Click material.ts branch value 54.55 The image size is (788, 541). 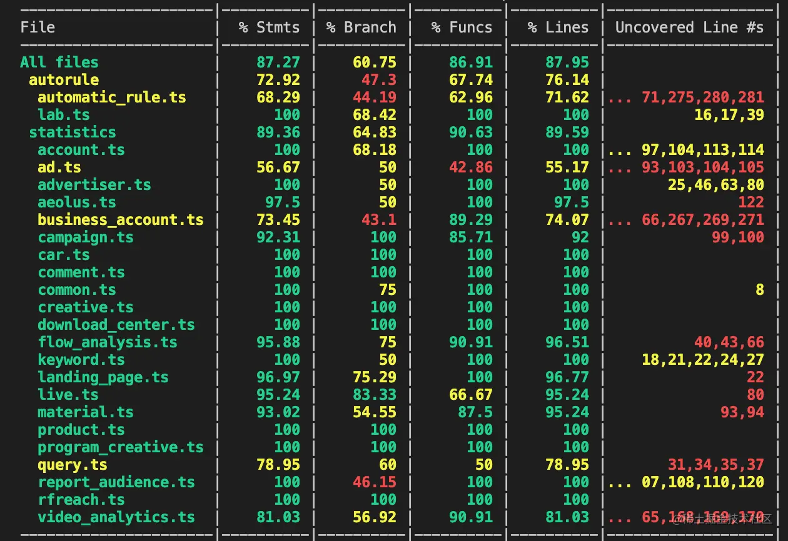375,412
